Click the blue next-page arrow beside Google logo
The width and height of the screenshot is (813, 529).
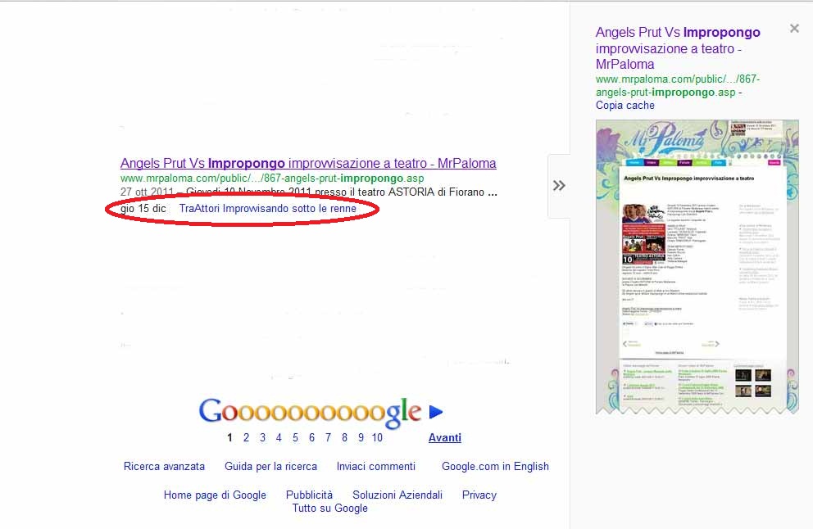pyautogui.click(x=436, y=413)
